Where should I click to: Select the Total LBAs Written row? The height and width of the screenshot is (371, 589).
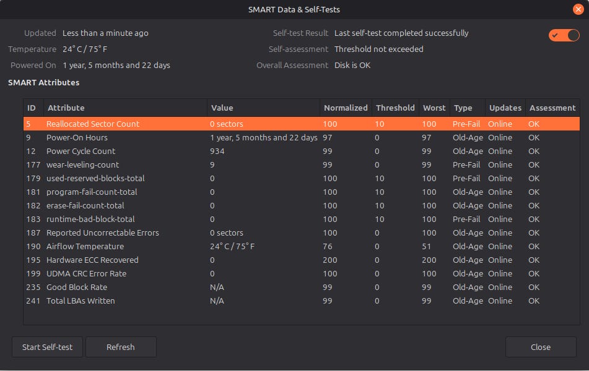pos(81,301)
